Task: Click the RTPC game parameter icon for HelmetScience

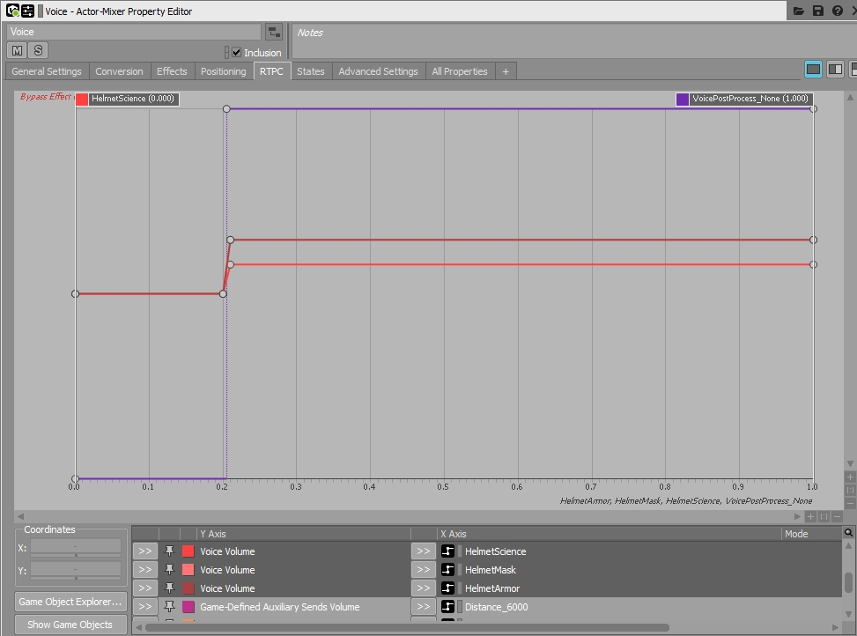Action: point(447,551)
